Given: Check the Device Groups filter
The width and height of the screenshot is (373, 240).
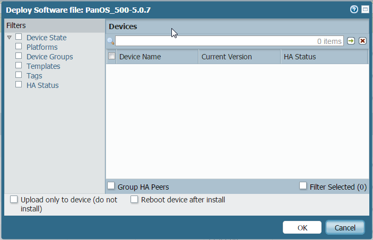Looking at the screenshot, I should [x=19, y=56].
